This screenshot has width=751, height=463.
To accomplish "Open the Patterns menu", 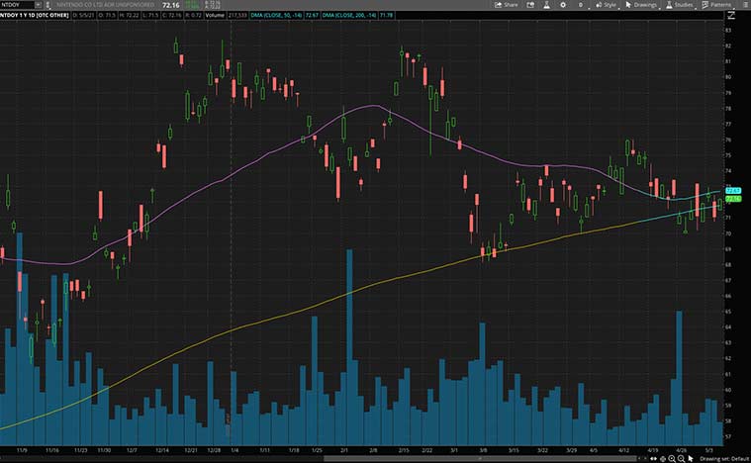I will point(717,5).
